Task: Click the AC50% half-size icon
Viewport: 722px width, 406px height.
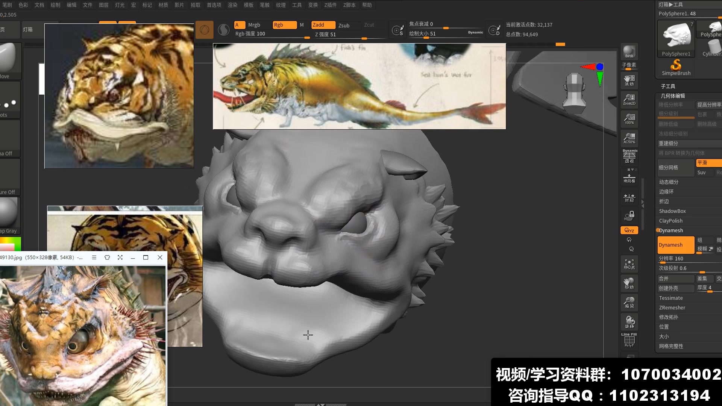Action: click(629, 138)
